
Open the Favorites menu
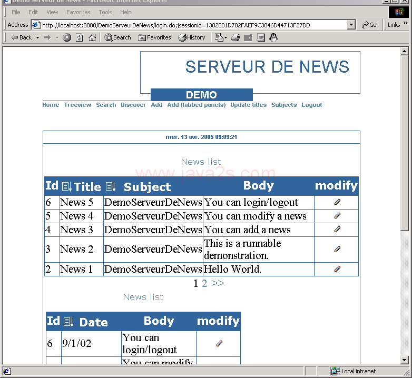point(78,12)
